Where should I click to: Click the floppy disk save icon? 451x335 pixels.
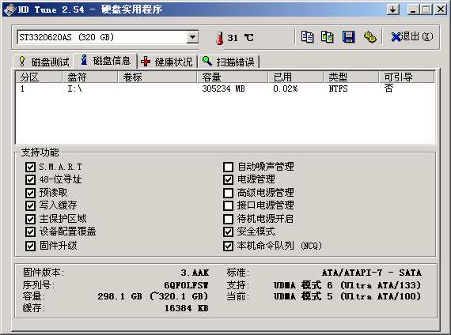coord(348,37)
